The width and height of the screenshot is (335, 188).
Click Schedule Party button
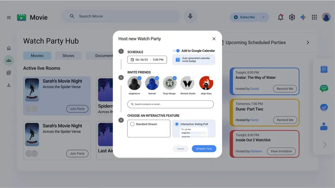(204, 149)
